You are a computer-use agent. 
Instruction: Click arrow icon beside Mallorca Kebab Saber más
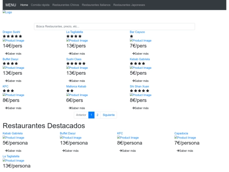(70, 108)
